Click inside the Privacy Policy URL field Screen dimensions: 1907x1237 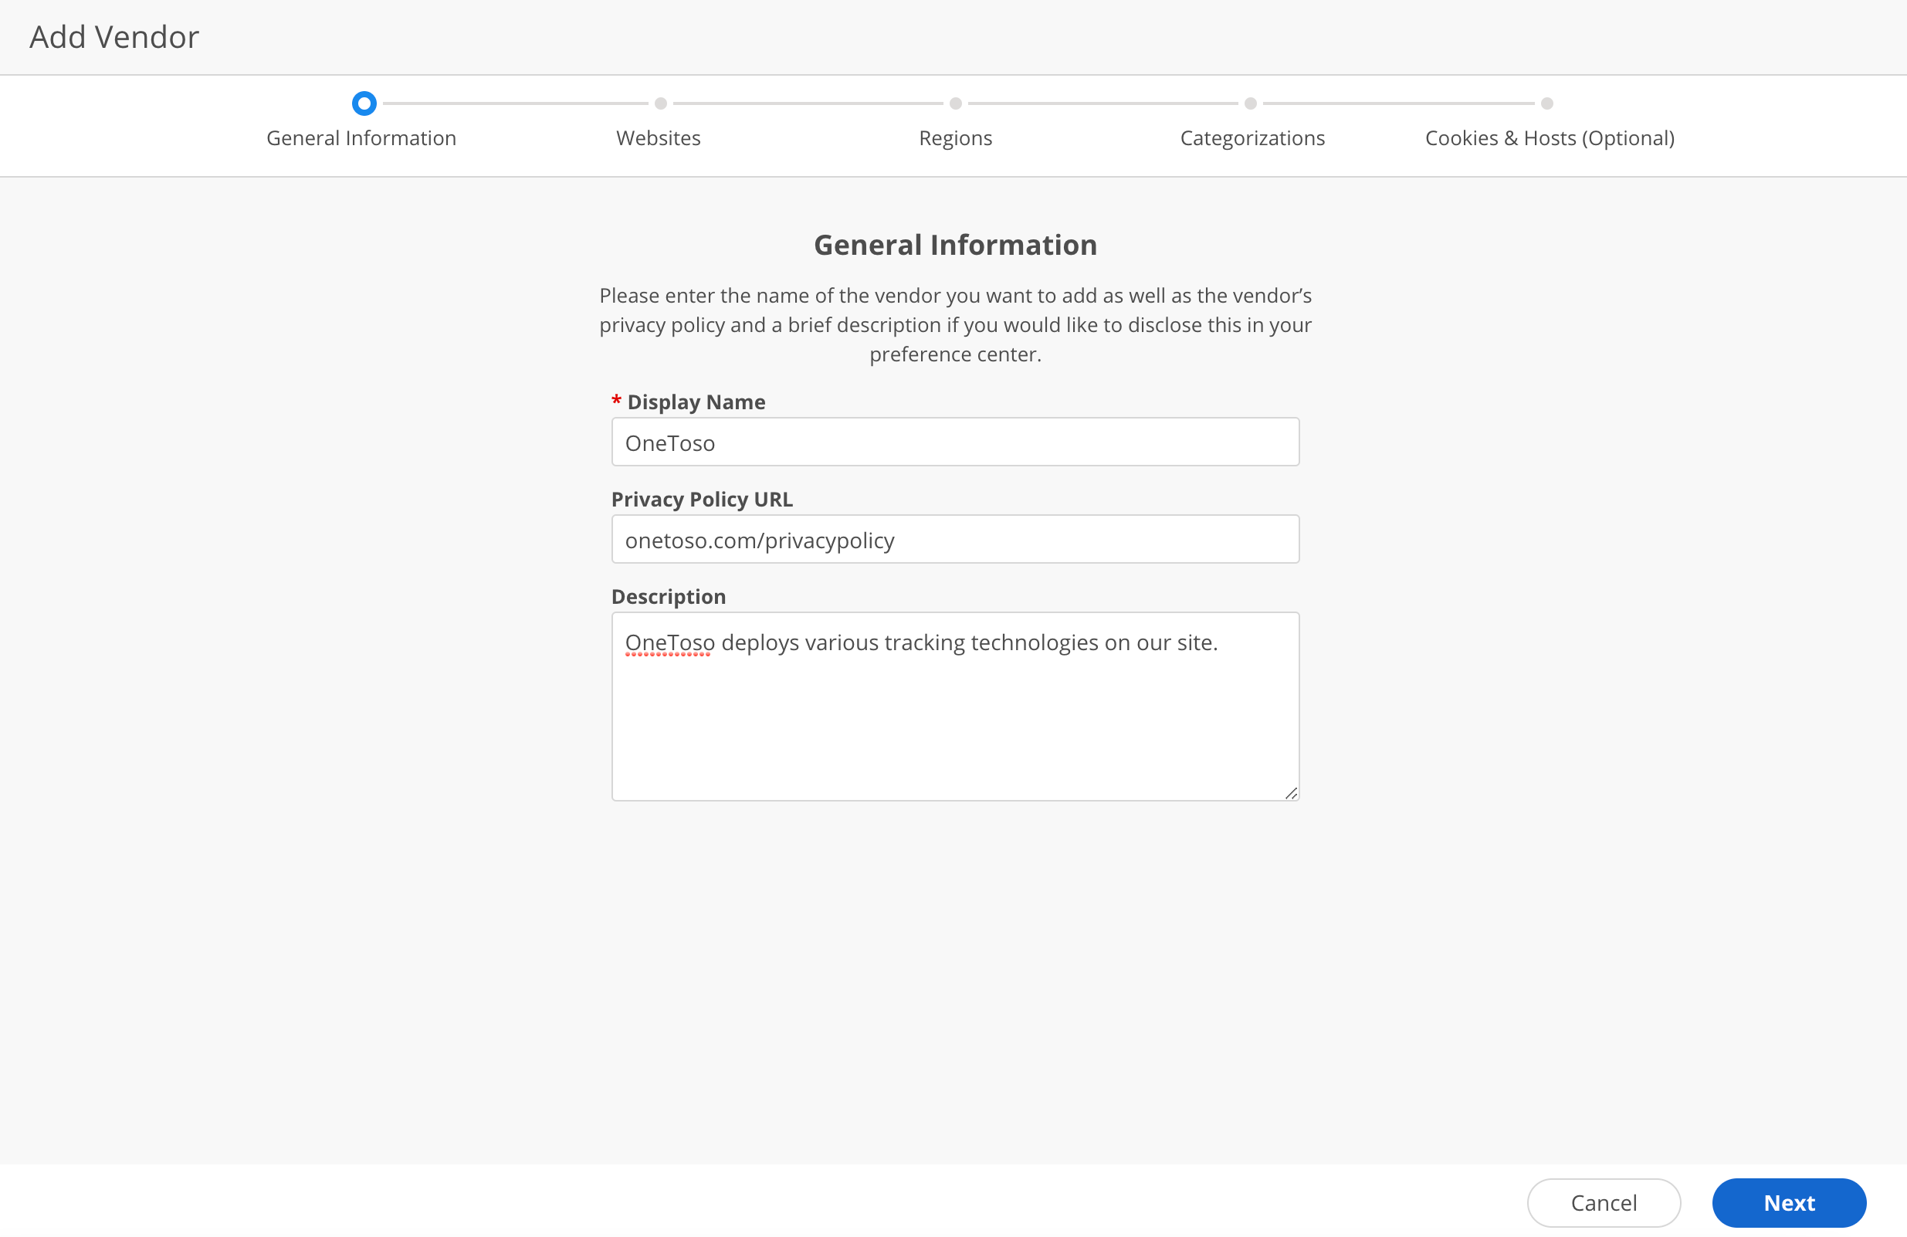955,539
